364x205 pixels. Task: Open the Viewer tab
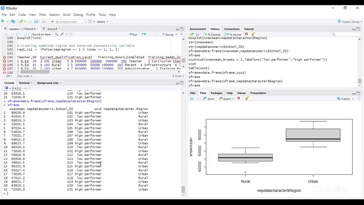pyautogui.click(x=241, y=93)
